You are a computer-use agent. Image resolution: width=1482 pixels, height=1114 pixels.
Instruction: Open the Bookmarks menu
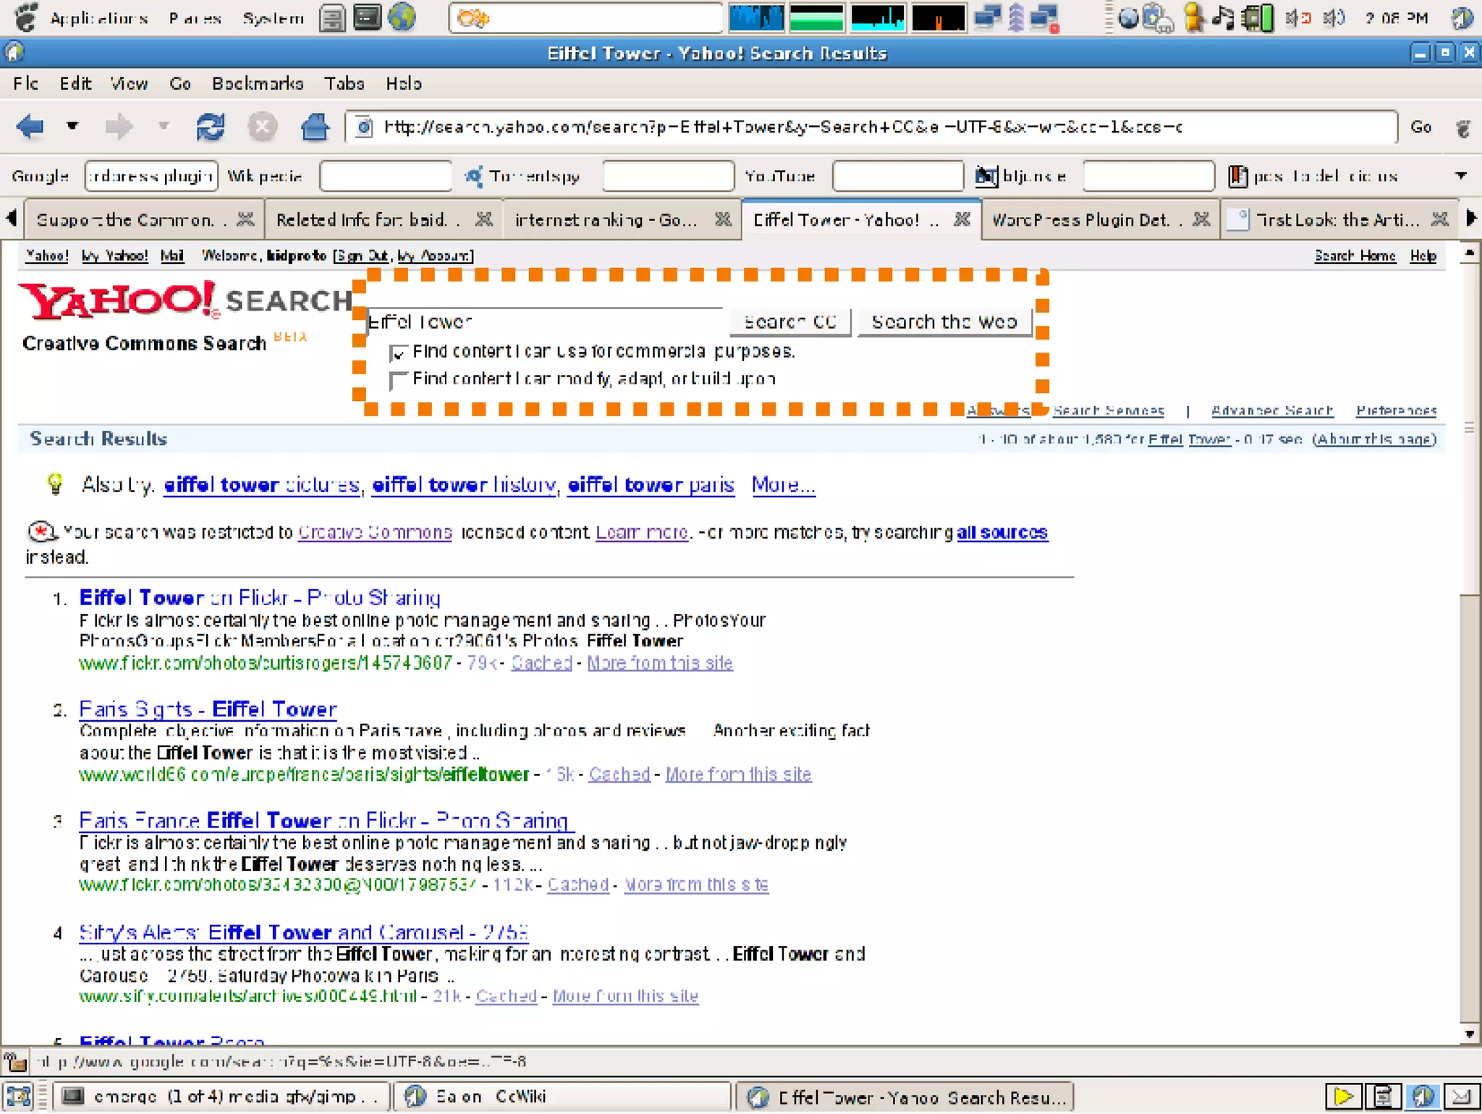coord(257,84)
